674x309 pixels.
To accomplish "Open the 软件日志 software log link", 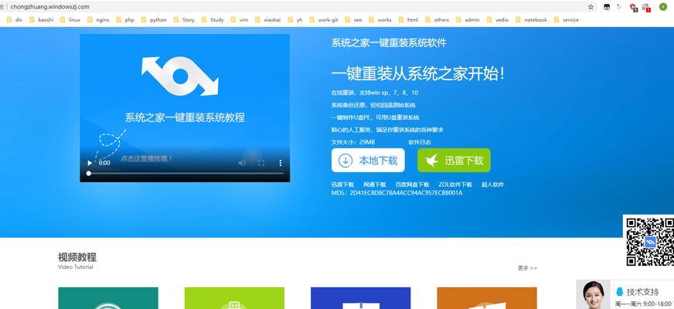I will pos(420,142).
